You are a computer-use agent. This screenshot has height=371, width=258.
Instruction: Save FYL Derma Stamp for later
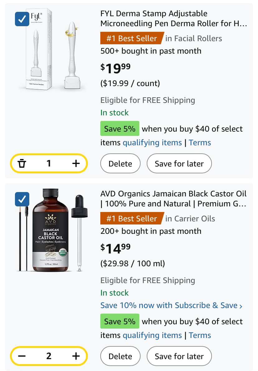pos(179,163)
